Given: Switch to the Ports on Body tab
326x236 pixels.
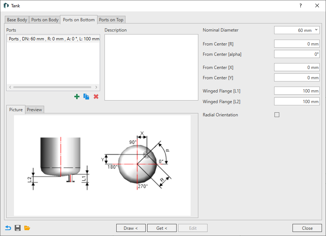Looking at the screenshot, I should [x=45, y=20].
